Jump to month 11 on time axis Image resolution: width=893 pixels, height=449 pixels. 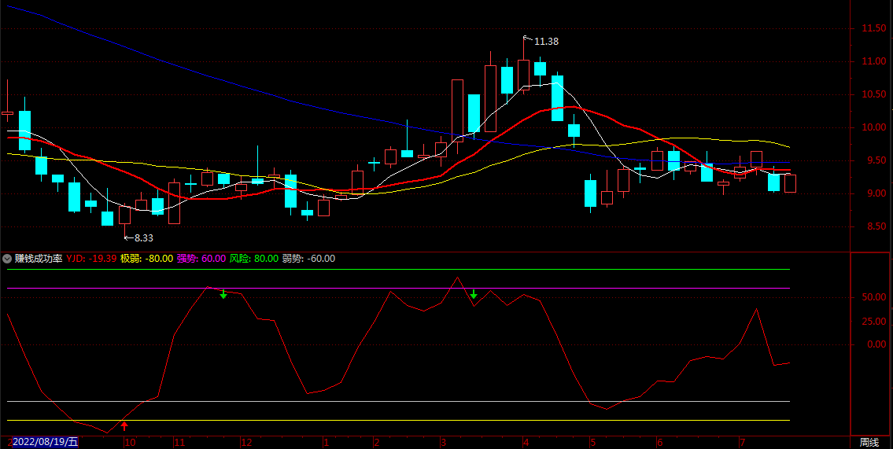[x=179, y=443]
